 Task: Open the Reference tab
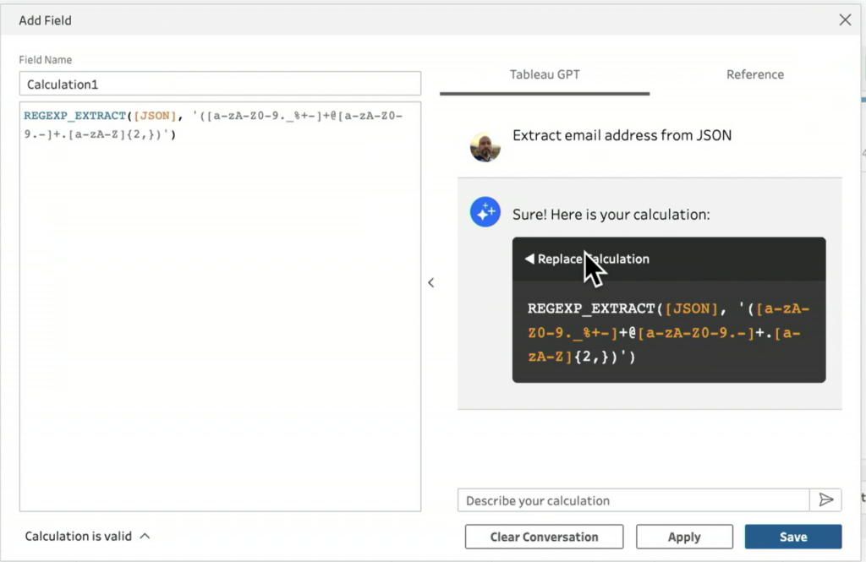click(754, 74)
